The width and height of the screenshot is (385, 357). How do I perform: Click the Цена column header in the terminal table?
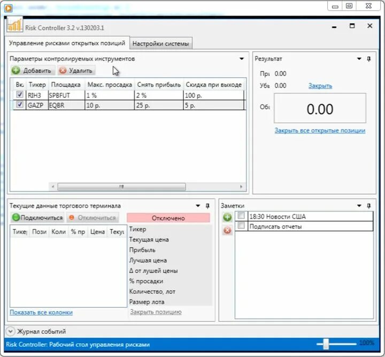pos(97,232)
